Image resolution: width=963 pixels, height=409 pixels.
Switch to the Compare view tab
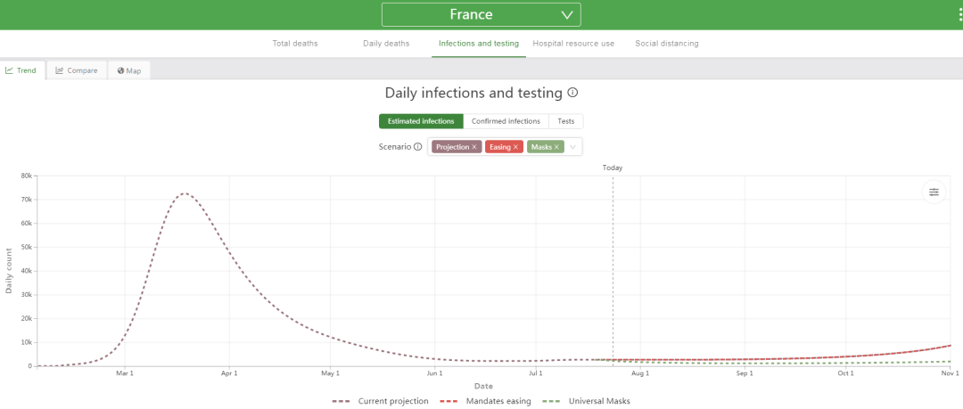pyautogui.click(x=77, y=70)
